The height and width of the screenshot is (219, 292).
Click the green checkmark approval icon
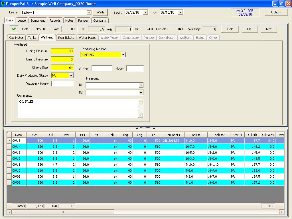click(x=13, y=29)
